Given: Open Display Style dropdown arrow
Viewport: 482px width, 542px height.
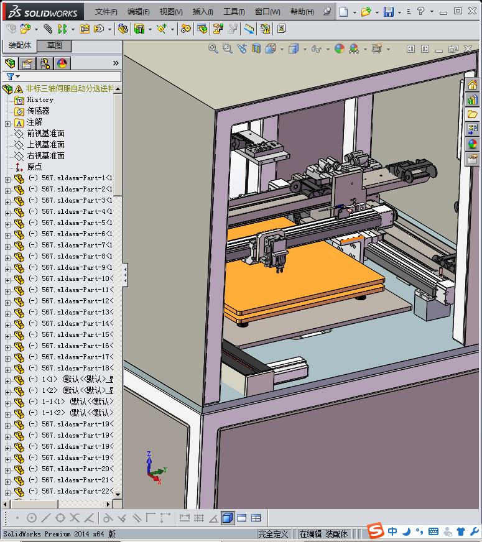Looking at the screenshot, I should click(305, 49).
